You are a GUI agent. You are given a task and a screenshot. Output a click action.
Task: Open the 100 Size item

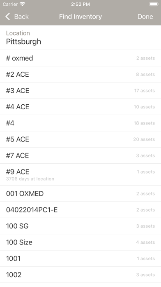tap(80, 242)
